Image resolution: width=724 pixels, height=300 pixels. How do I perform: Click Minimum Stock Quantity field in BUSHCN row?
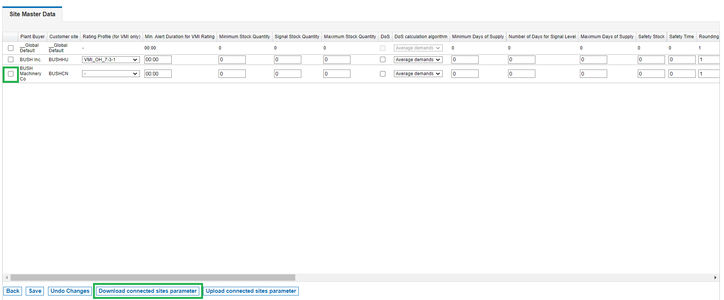232,74
